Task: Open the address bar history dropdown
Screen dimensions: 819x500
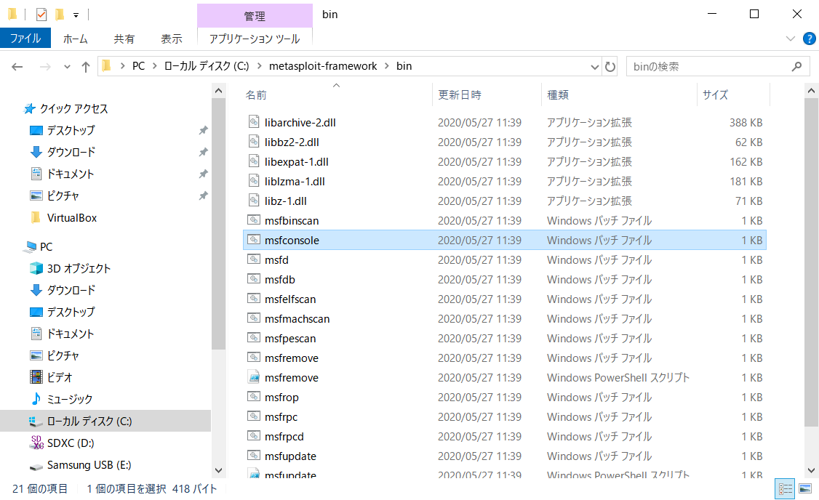Action: 594,67
